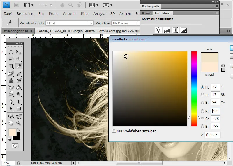Select the Eraser tool
The height and width of the screenshot is (166, 233).
(x=11, y=87)
